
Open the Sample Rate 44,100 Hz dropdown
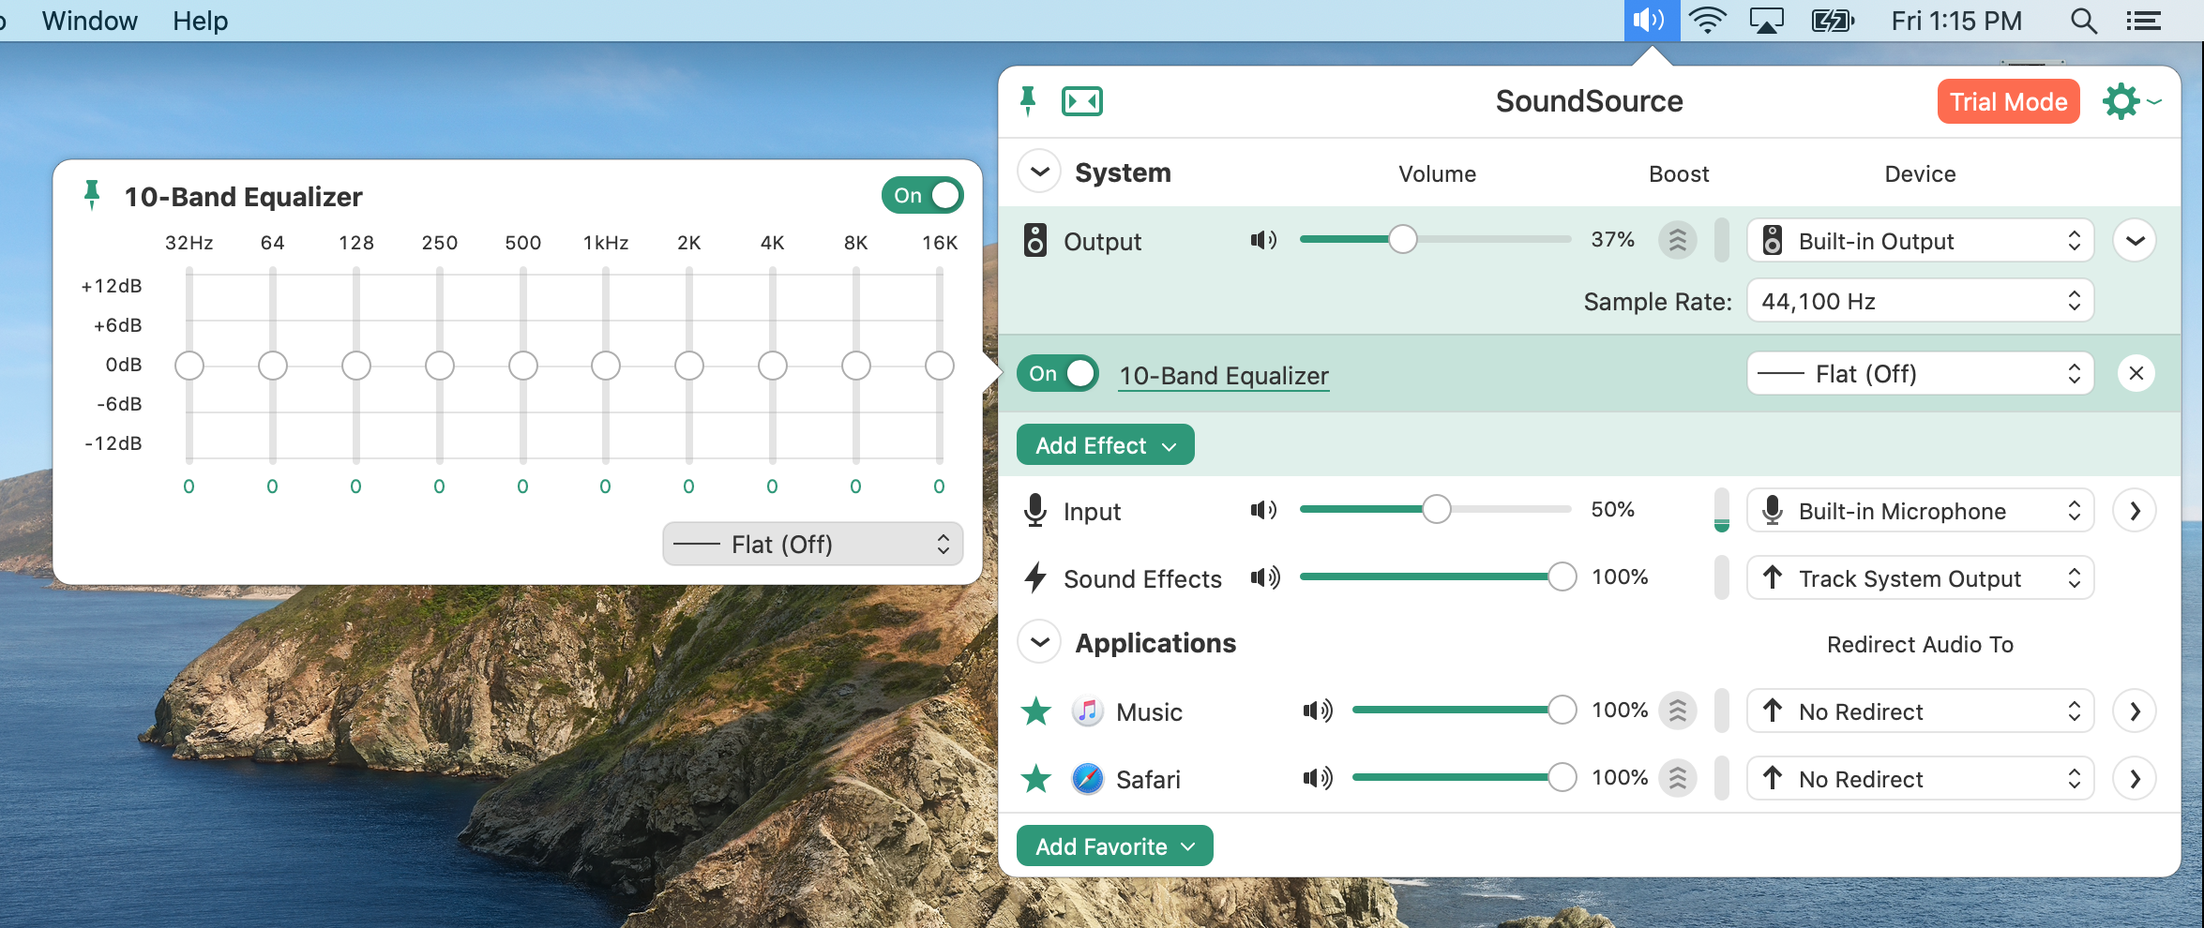coord(1920,301)
